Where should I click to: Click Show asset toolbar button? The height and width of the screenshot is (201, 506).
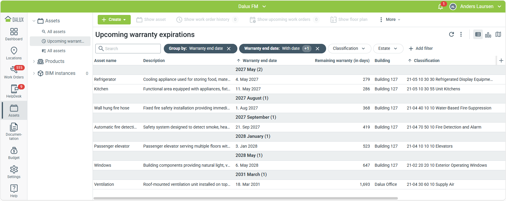151,20
